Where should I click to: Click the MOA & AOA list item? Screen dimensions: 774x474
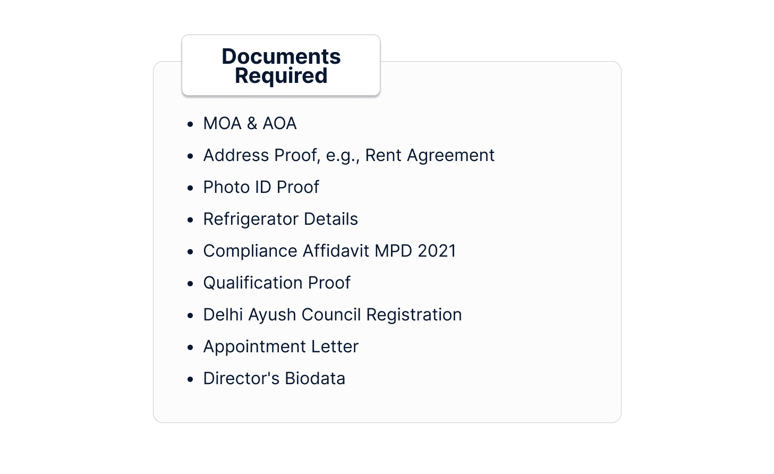tap(250, 123)
